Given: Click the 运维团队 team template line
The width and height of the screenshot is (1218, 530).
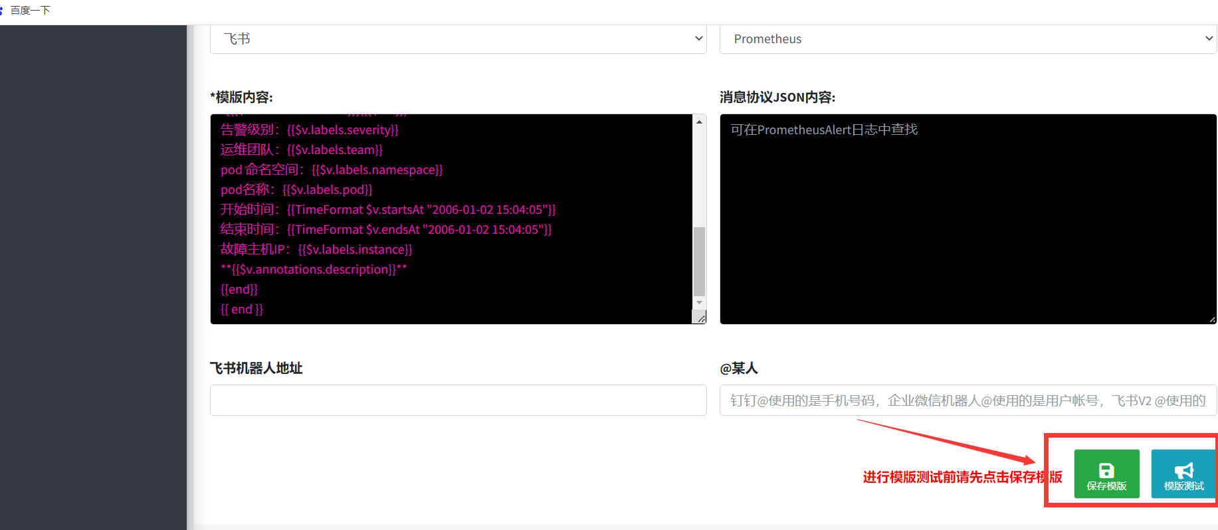Looking at the screenshot, I should (302, 149).
